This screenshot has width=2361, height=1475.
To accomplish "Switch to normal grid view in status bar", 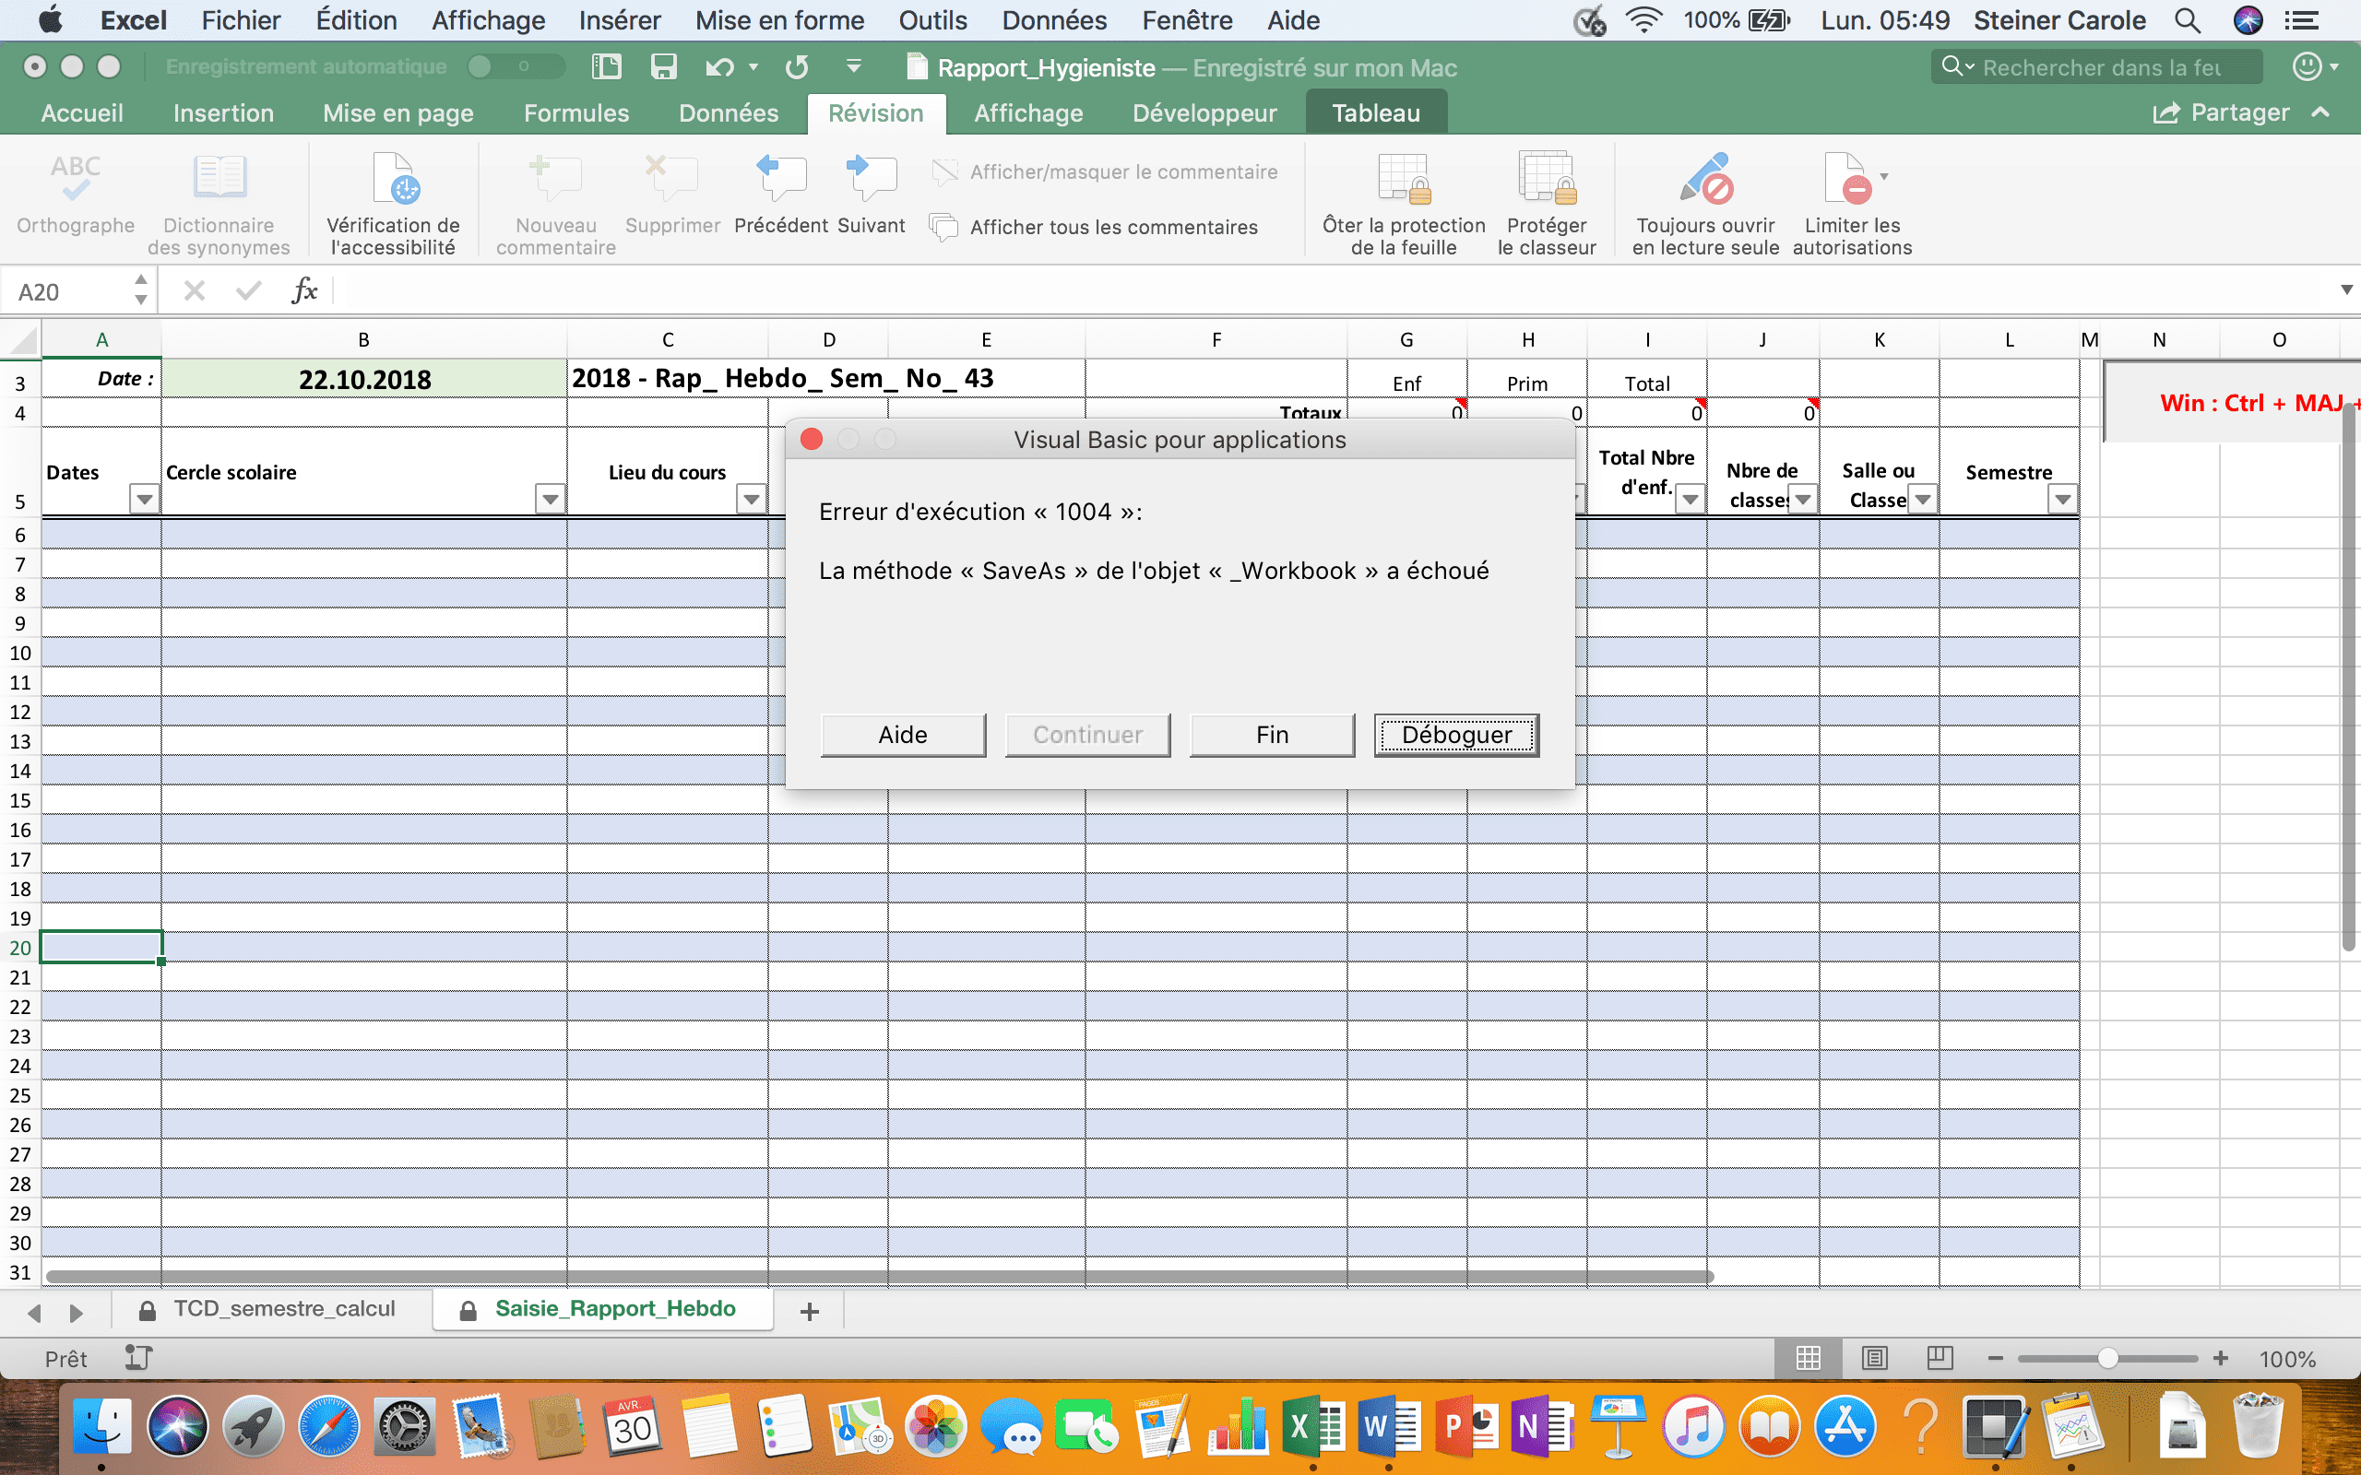I will tap(1808, 1358).
